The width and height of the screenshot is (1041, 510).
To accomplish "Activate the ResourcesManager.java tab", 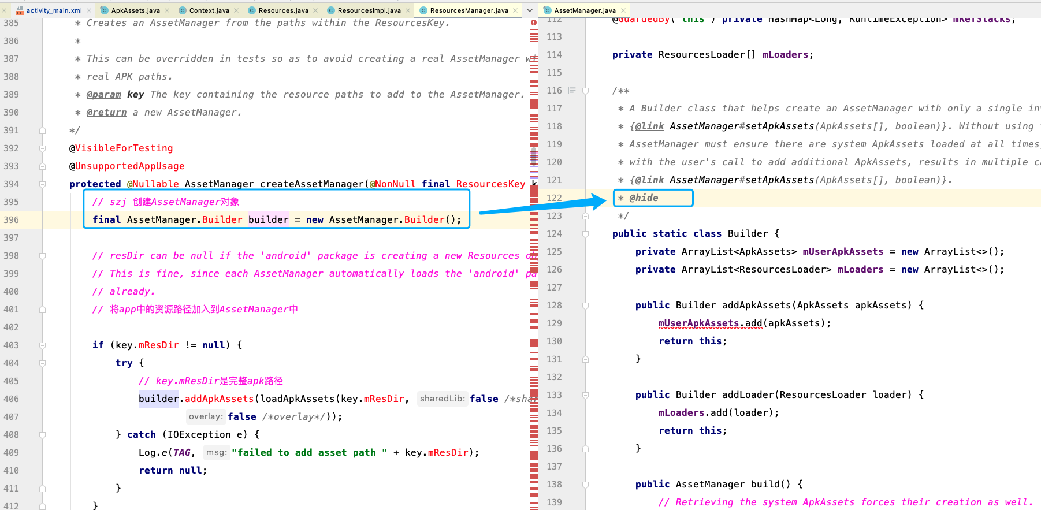I will pyautogui.click(x=469, y=10).
